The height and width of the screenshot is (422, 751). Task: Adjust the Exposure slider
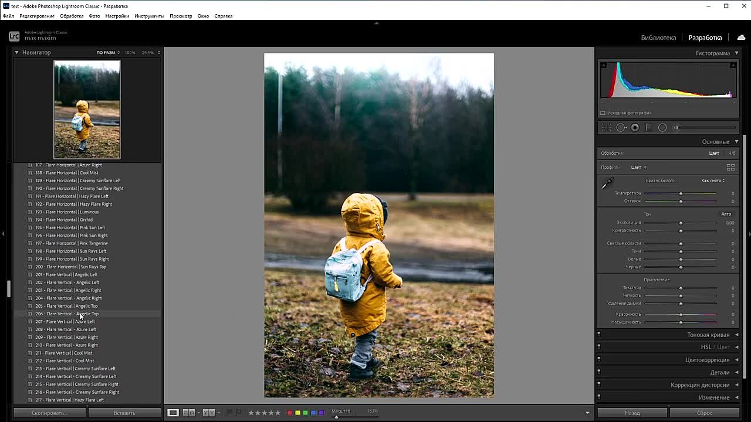coord(681,223)
